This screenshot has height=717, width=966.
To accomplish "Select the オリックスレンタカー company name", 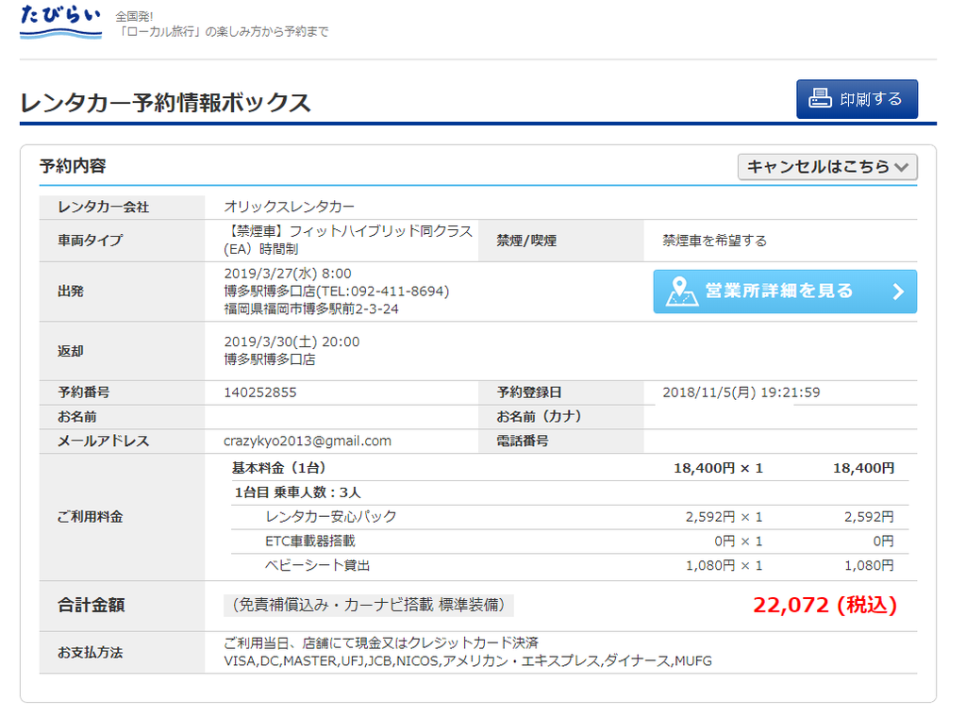I will point(289,207).
